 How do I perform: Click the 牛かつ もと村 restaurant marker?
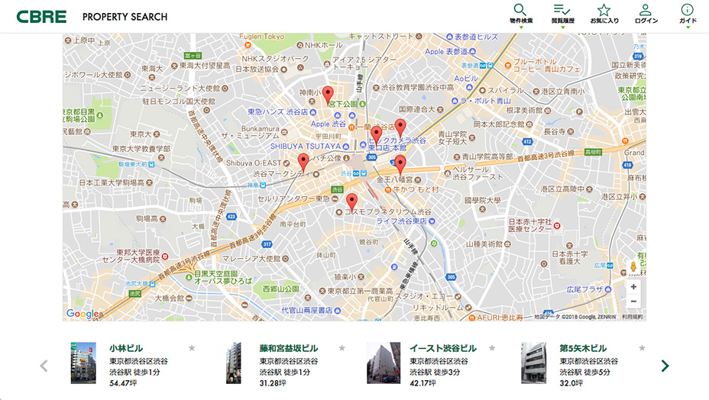coord(387,190)
